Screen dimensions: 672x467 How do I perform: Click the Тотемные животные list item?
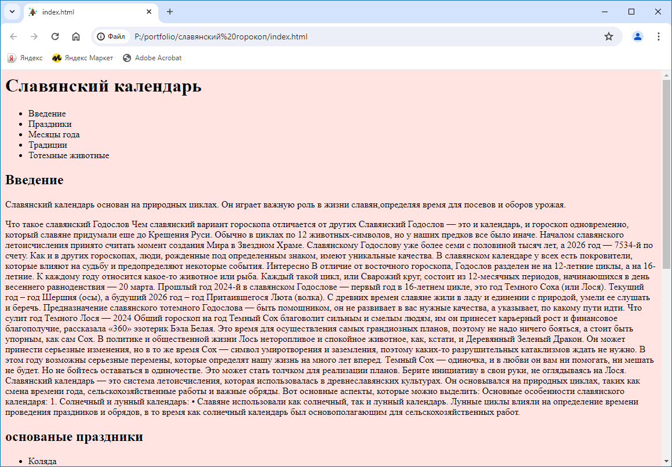tap(68, 155)
